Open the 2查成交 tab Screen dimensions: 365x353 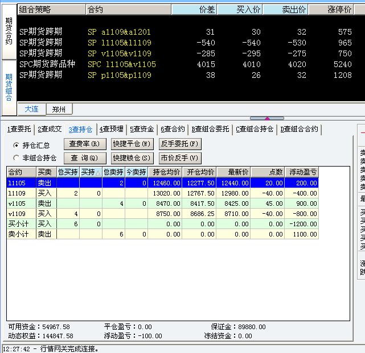50,129
